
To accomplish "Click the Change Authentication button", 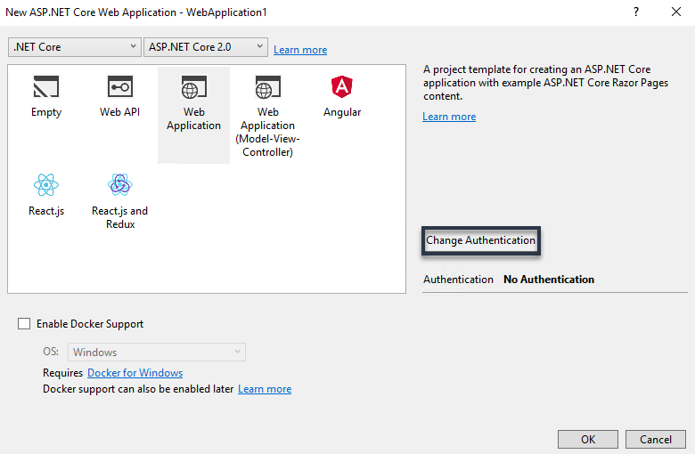I will click(481, 240).
